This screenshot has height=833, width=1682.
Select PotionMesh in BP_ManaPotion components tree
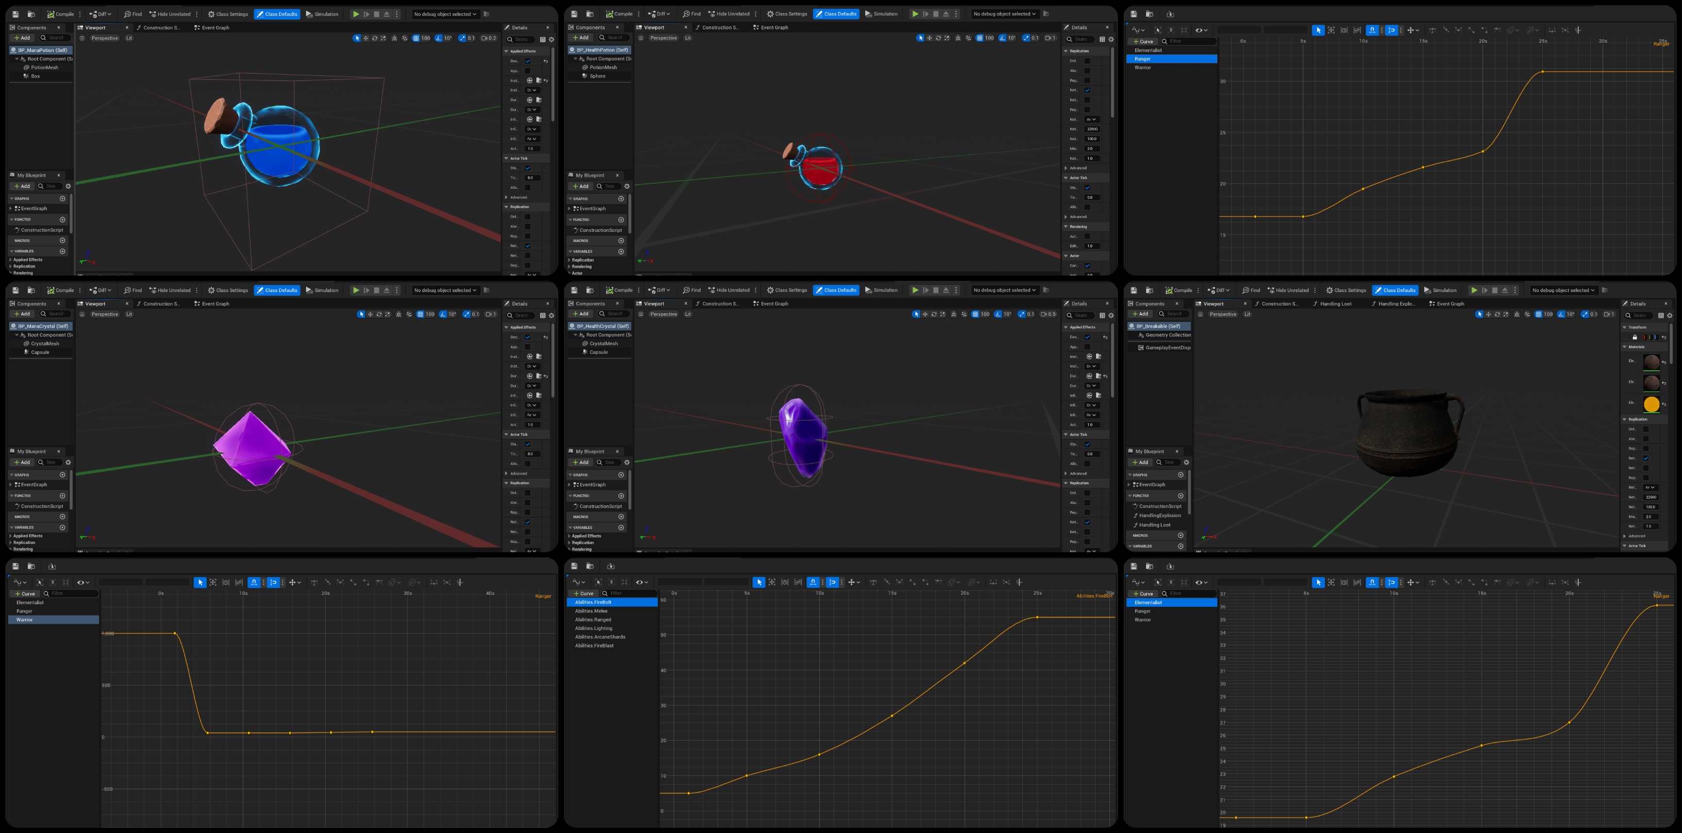click(x=44, y=67)
